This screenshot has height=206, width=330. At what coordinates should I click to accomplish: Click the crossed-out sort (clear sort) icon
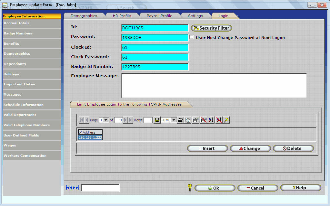(219, 120)
